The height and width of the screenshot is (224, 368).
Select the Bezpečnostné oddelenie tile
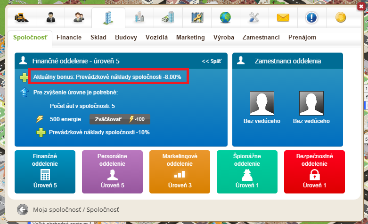pos(314,172)
